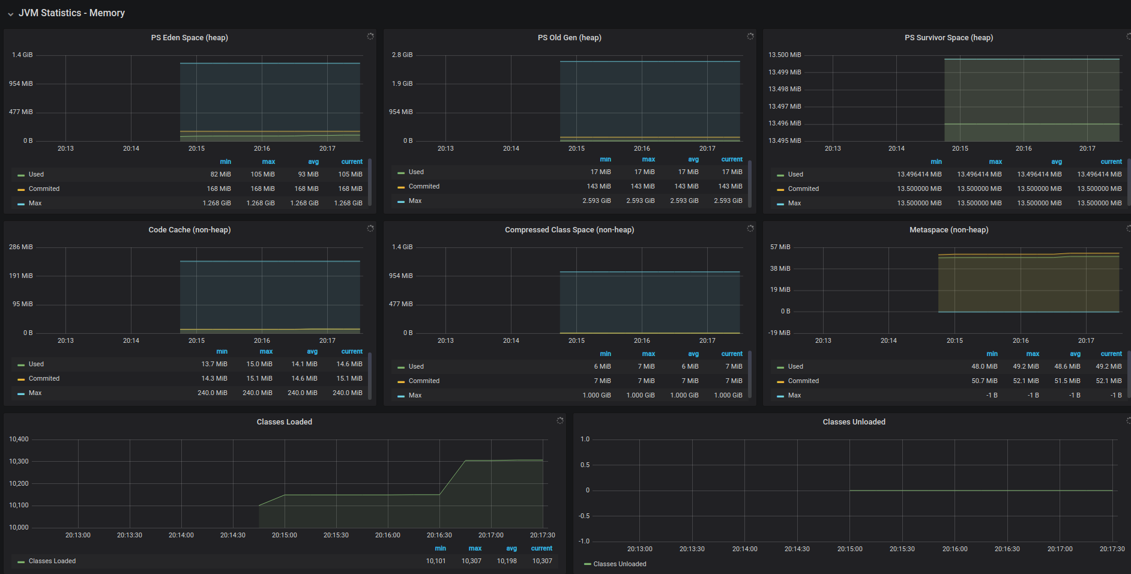
Task: Click the loading spinner icon on Classes Loaded panel
Action: [560, 421]
